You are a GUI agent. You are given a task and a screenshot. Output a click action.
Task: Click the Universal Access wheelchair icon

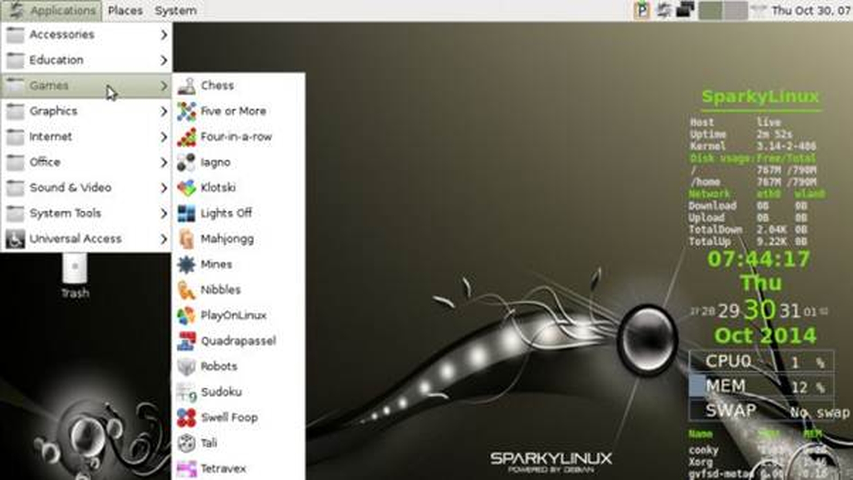point(15,239)
